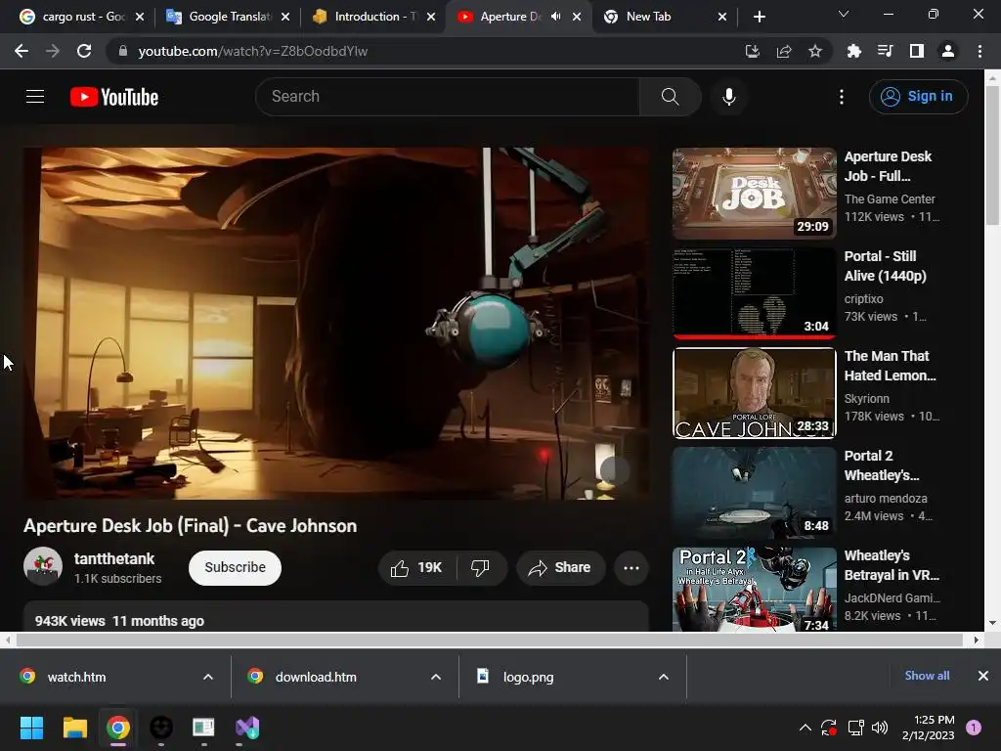Expand watch.htm download options
Screen dimensions: 1001x751
pos(208,677)
